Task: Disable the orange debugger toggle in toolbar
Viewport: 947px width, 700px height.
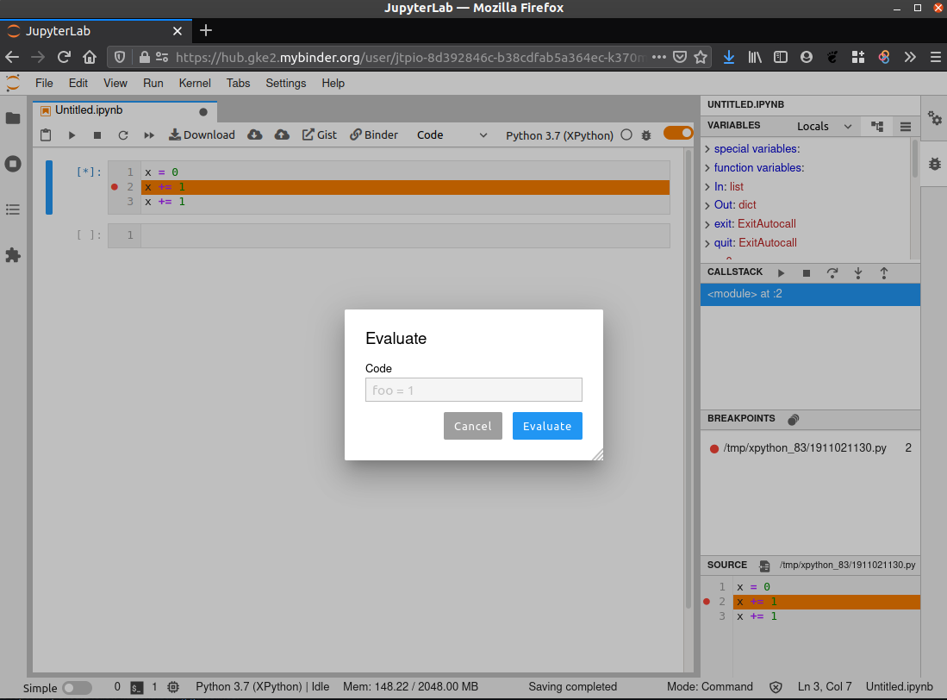Action: pyautogui.click(x=678, y=134)
